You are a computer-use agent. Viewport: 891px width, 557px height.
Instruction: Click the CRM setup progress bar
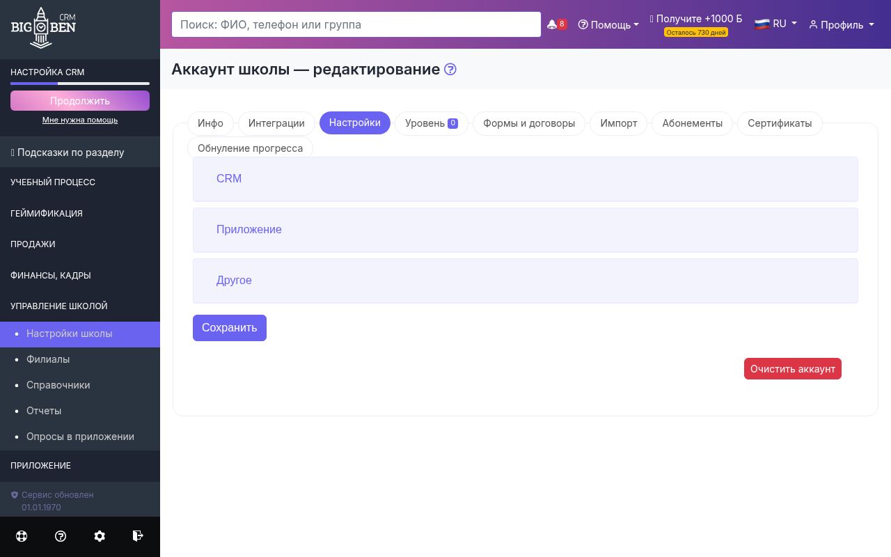click(x=80, y=84)
